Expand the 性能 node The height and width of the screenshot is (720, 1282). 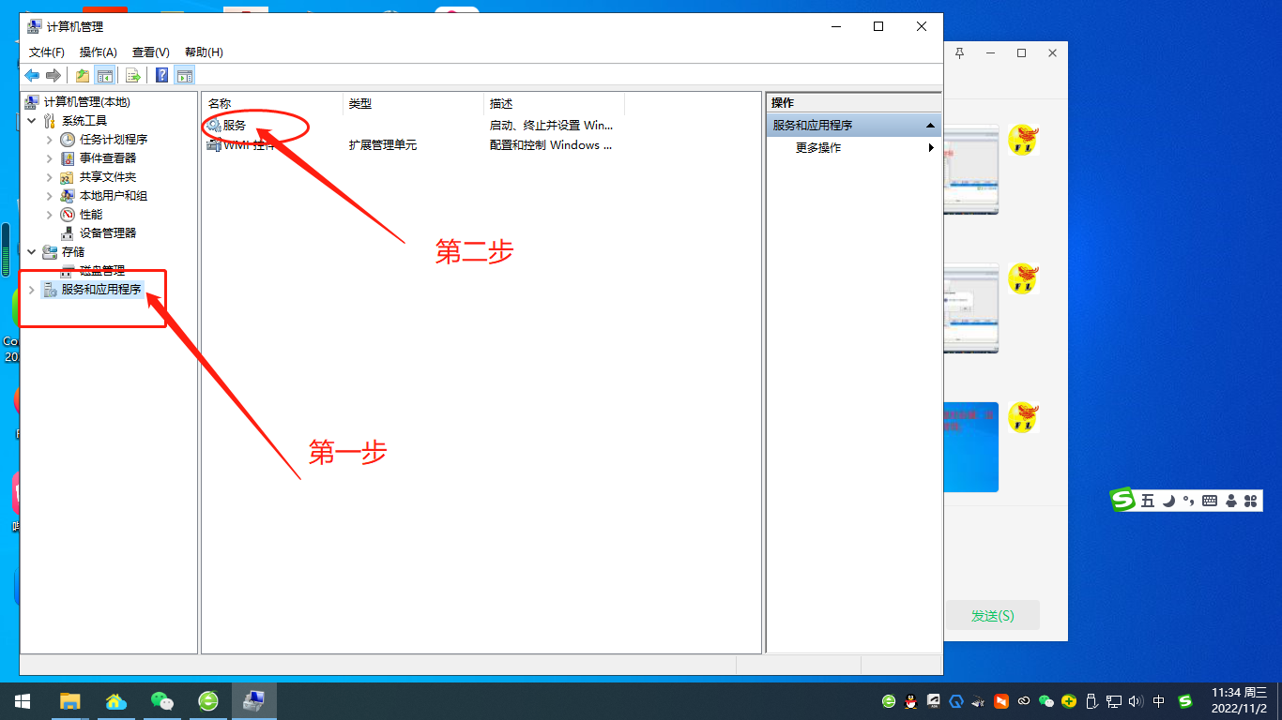click(50, 215)
